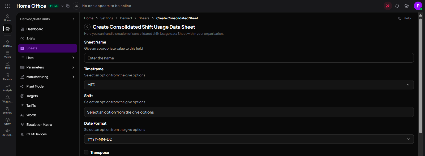The image size is (425, 156).
Task: Open the Date Format YYYY-MM-DD dropdown
Action: [x=249, y=139]
